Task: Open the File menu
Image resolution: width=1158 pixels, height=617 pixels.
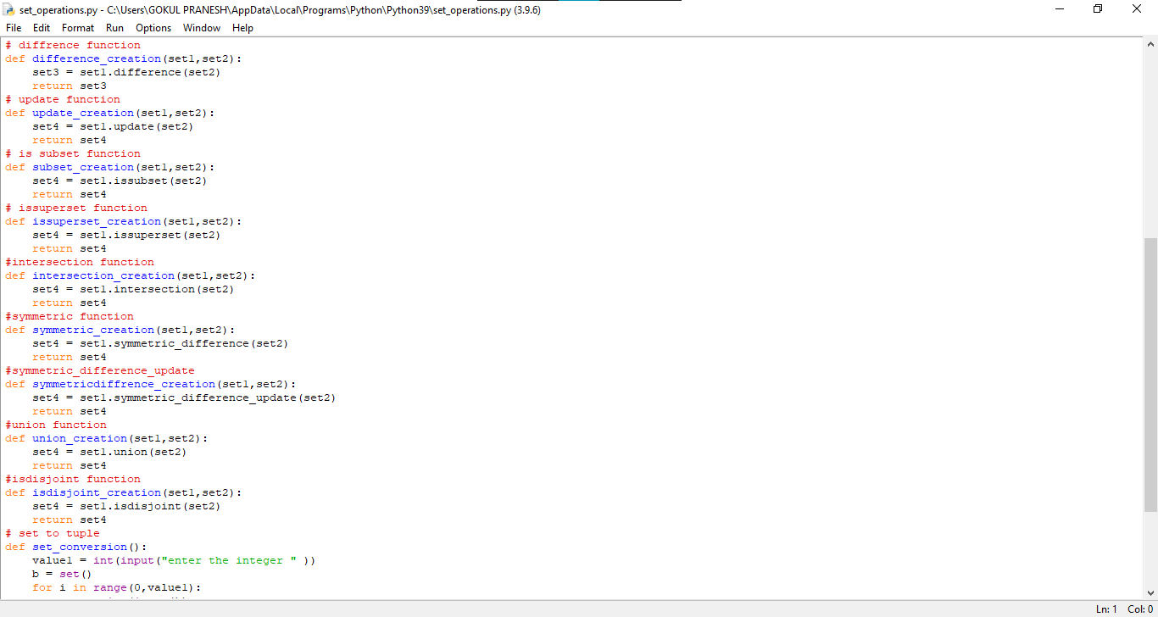Action: tap(14, 28)
